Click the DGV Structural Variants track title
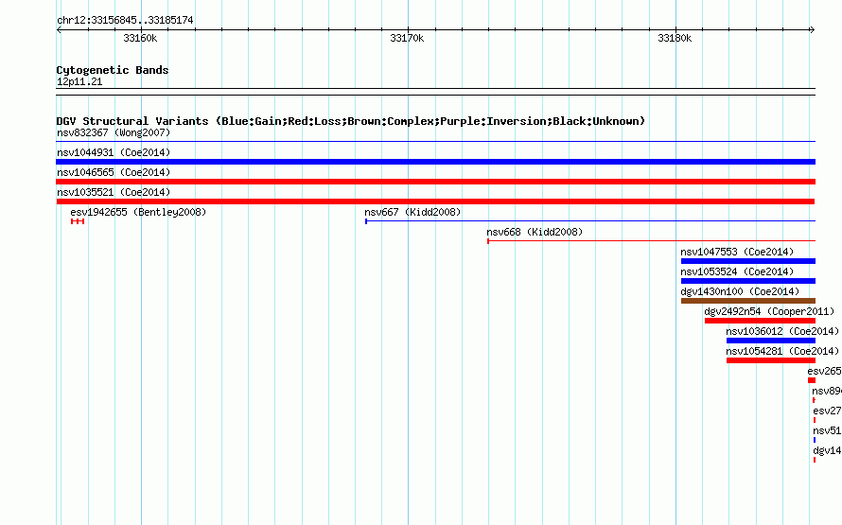Viewport: 842px width, 525px height. tap(351, 121)
